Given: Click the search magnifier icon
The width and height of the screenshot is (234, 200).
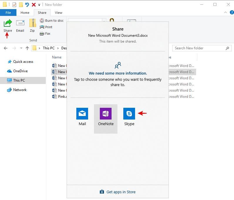Looking at the screenshot, I should (227, 48).
